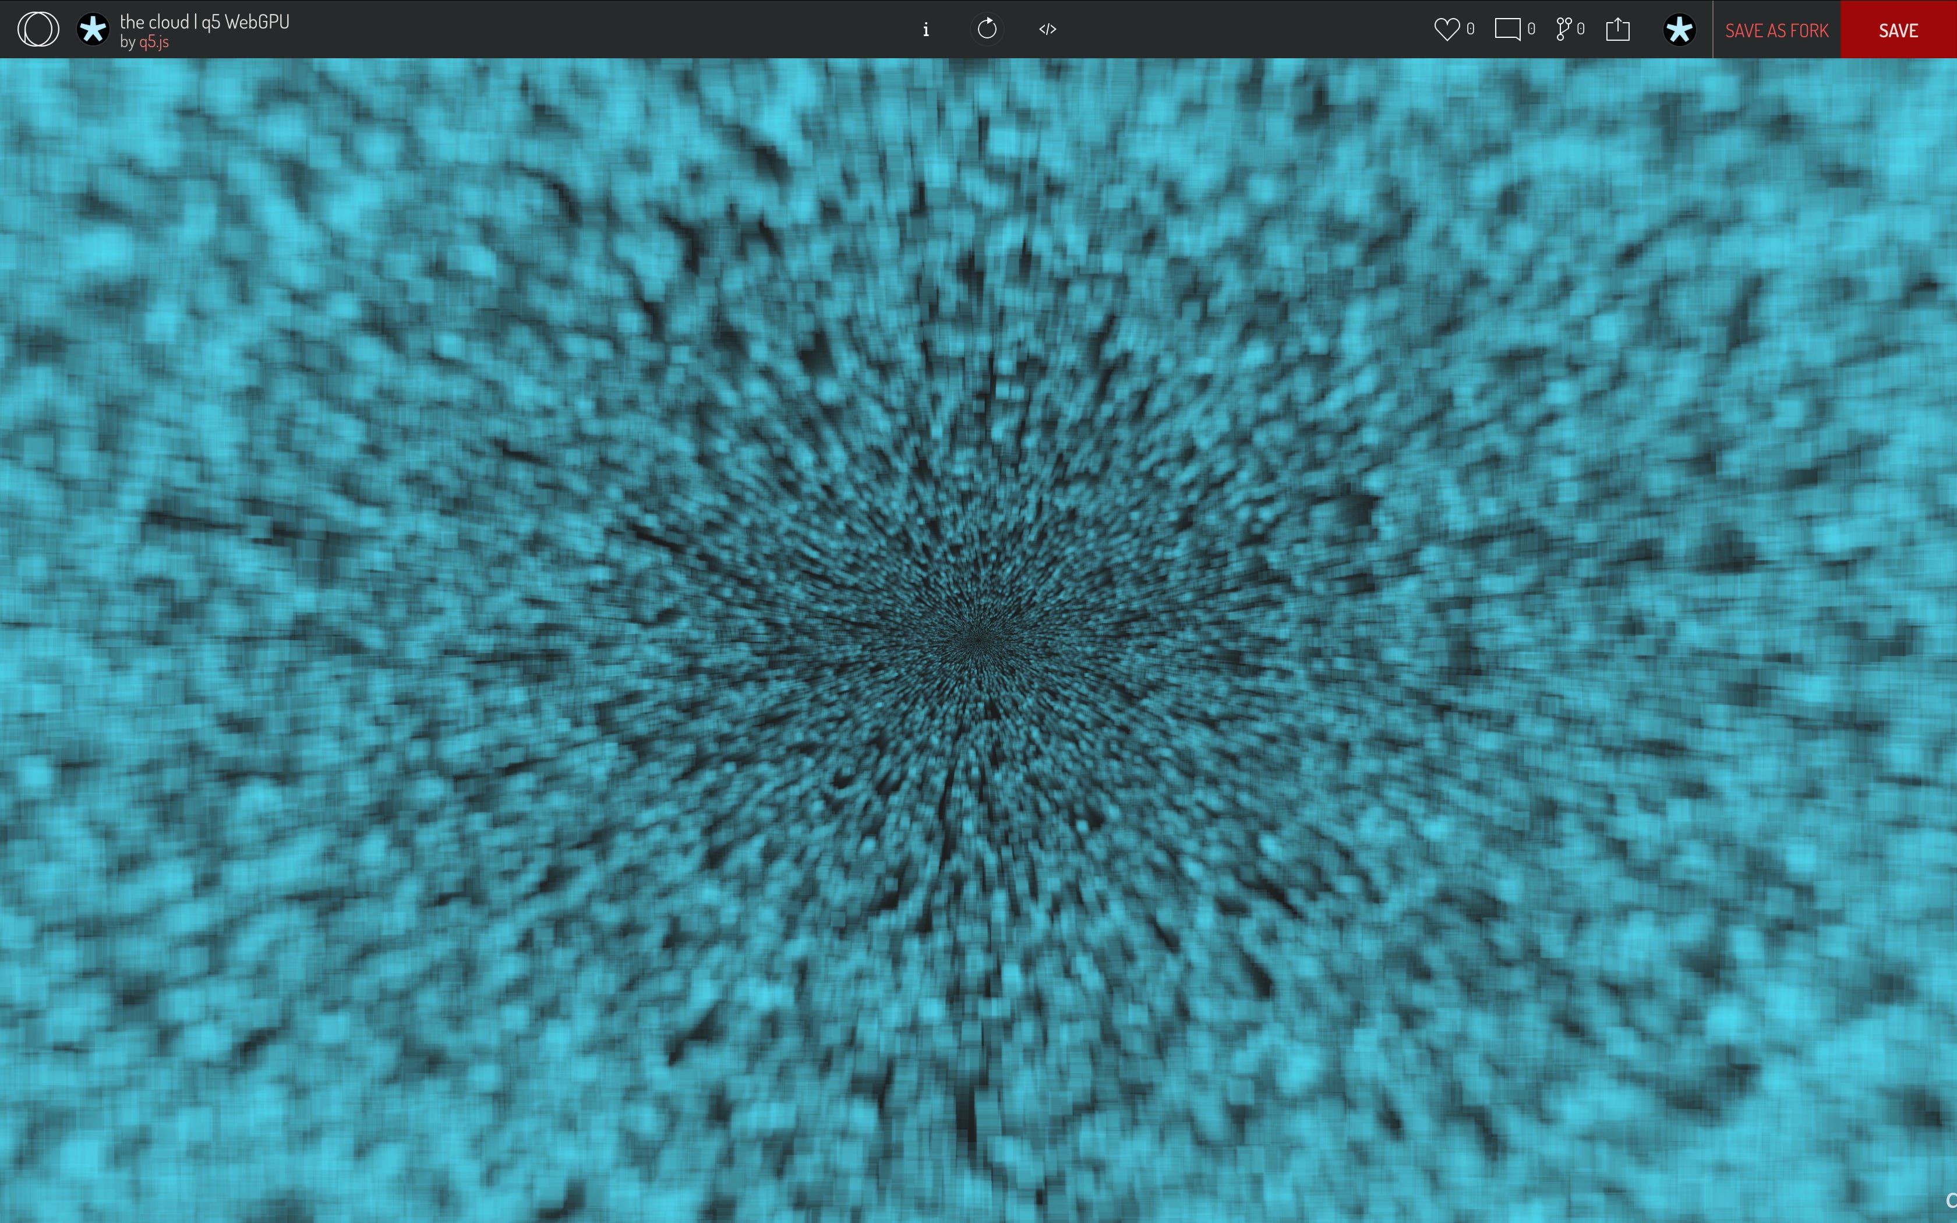Share the sketch using share icon
This screenshot has height=1223, width=1957.
coord(1617,29)
